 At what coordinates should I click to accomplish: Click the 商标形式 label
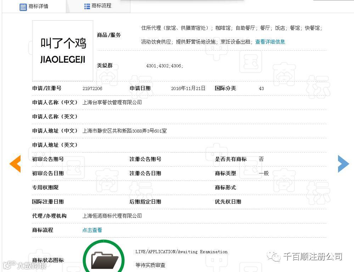[x=225, y=188]
